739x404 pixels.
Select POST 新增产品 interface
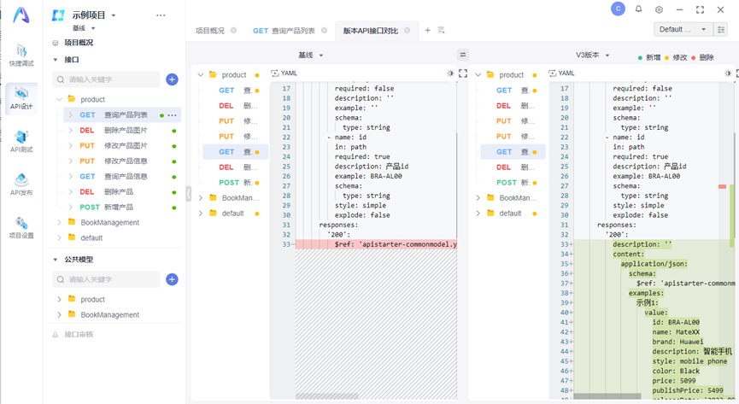[122, 207]
